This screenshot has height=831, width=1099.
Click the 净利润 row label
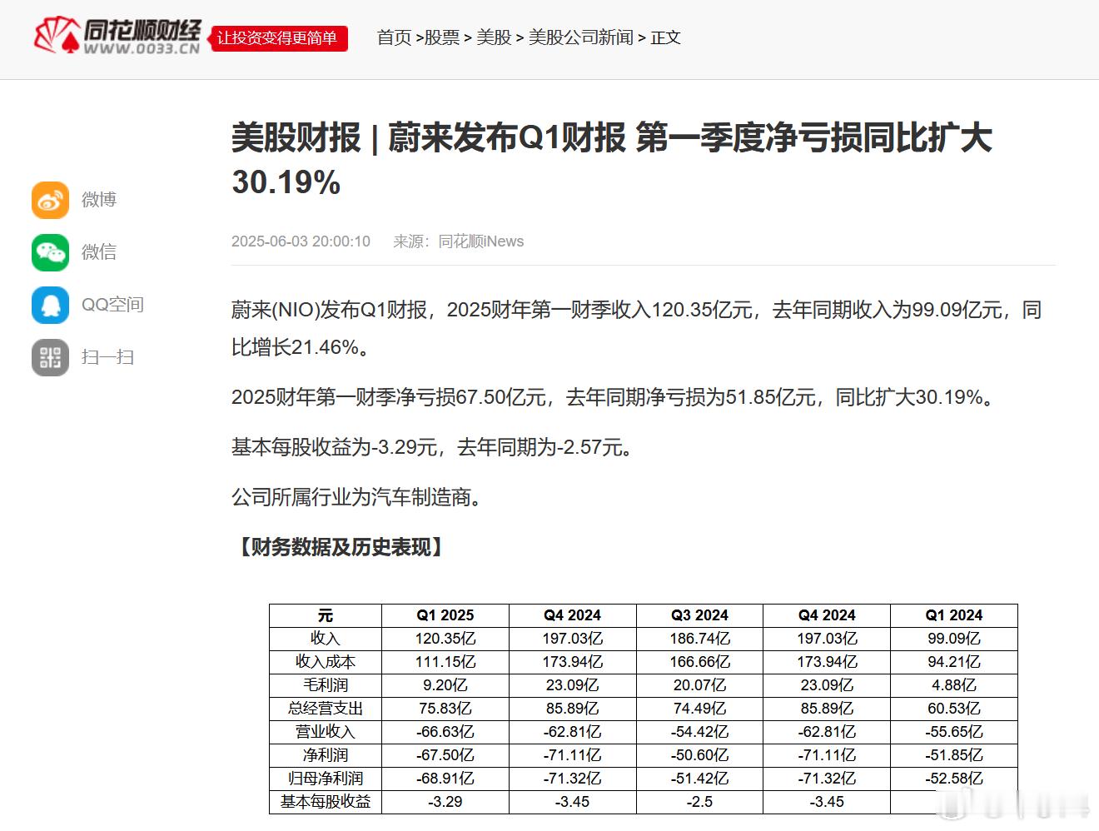pyautogui.click(x=326, y=755)
